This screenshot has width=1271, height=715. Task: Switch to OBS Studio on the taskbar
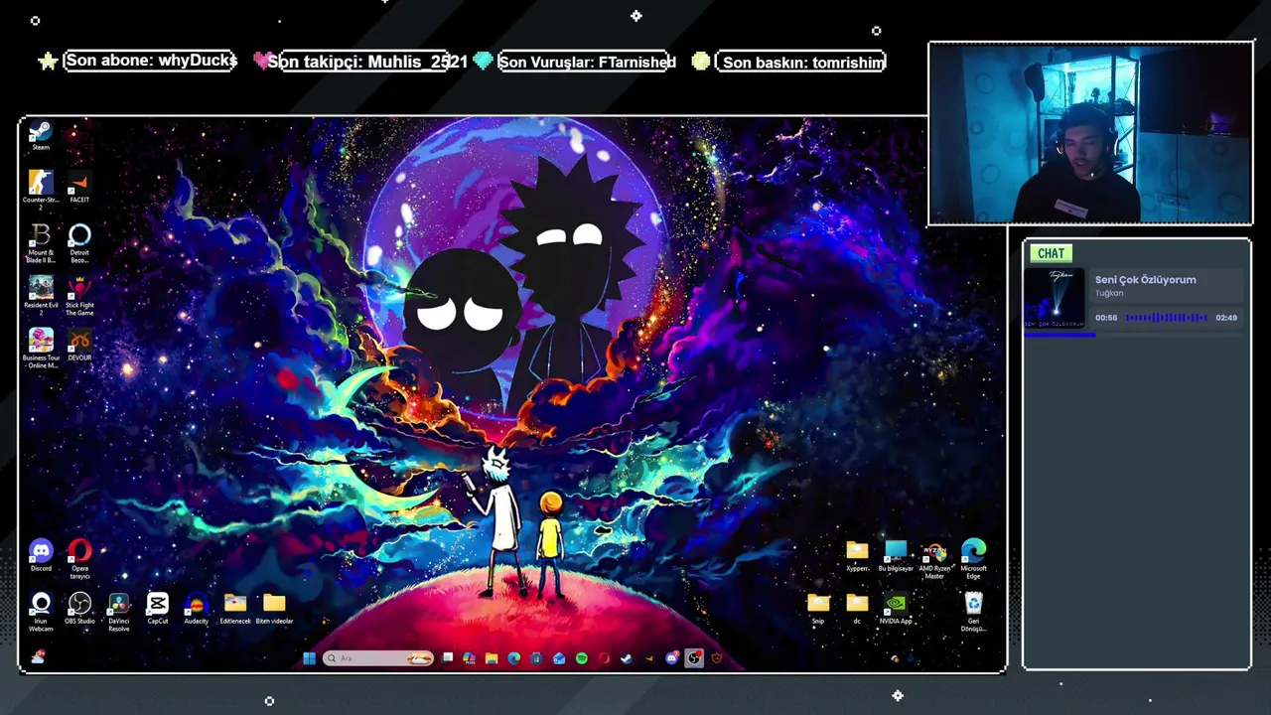click(694, 657)
